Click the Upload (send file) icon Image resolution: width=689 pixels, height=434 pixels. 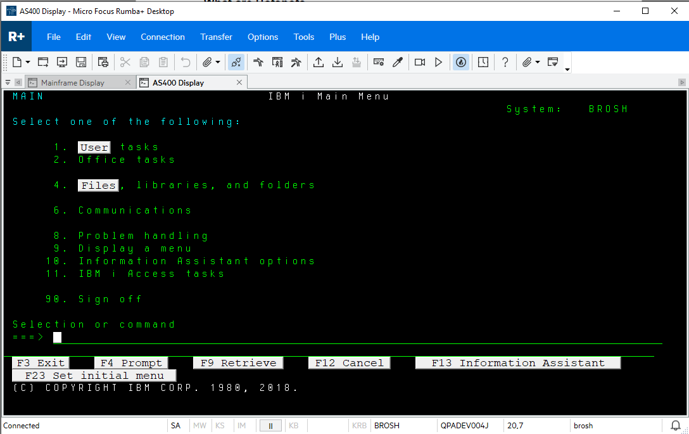click(x=319, y=62)
